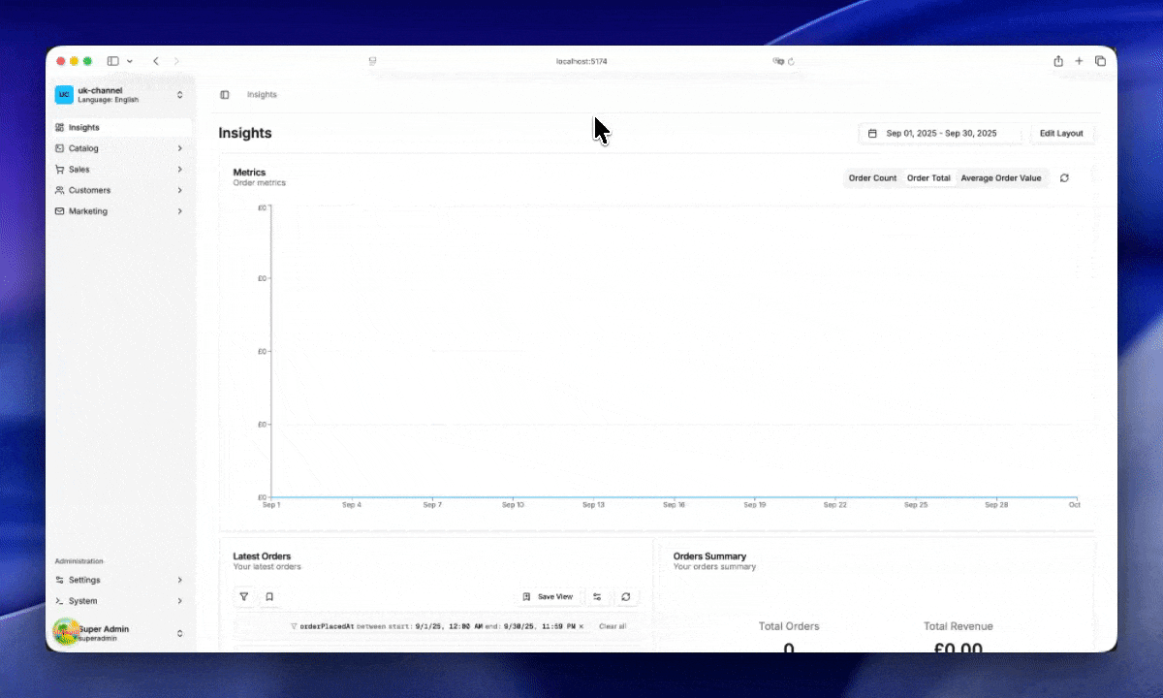Click the Safari share icon

coord(1058,61)
